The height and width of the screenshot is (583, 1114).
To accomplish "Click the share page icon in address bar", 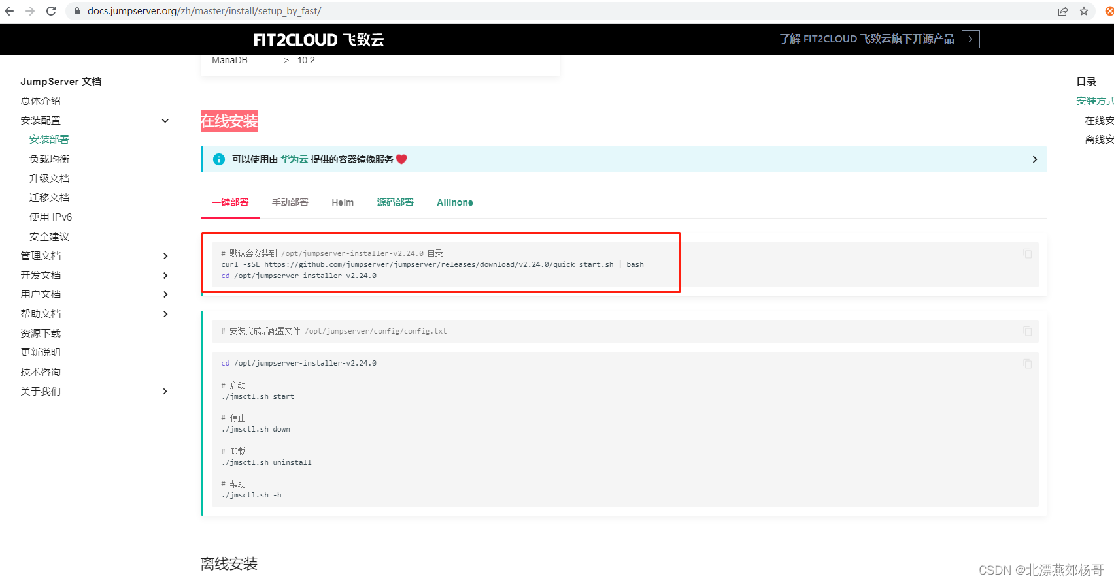I will click(1063, 11).
